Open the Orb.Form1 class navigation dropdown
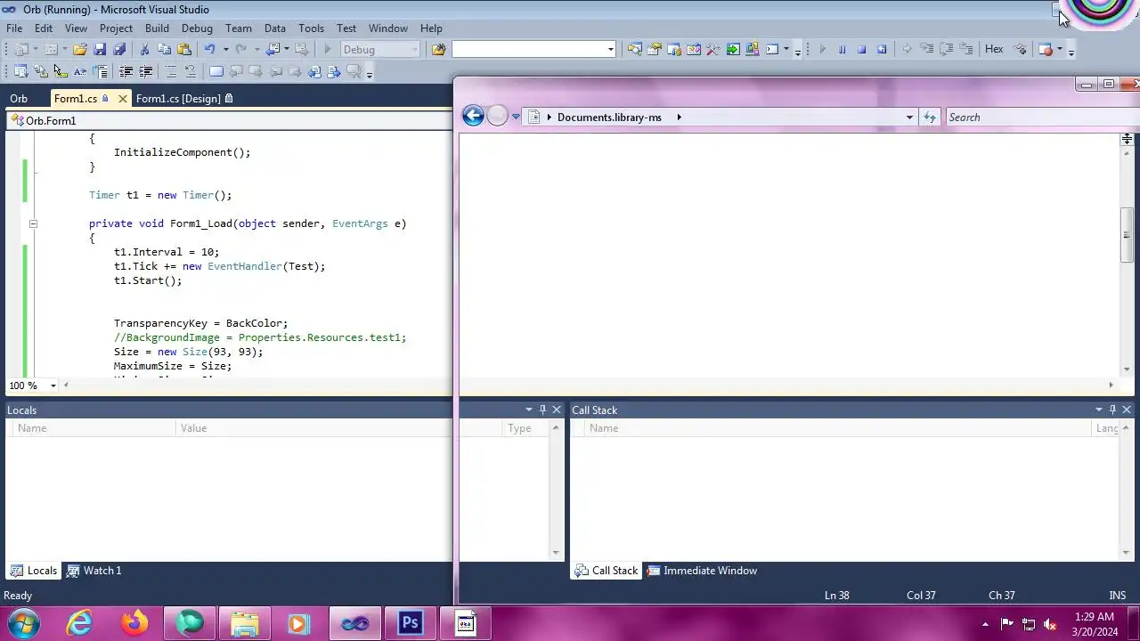The height and width of the screenshot is (641, 1140). tap(228, 120)
